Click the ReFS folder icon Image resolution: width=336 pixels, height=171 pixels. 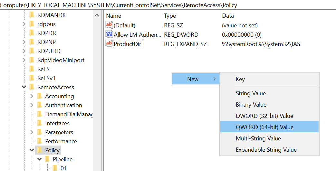click(32, 69)
